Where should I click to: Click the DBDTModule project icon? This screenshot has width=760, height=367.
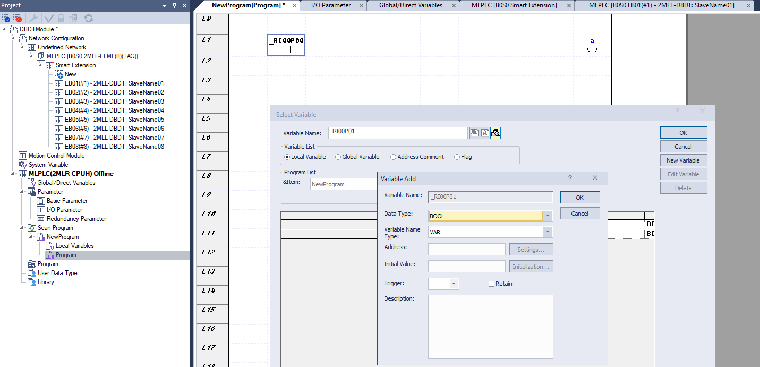(14, 29)
